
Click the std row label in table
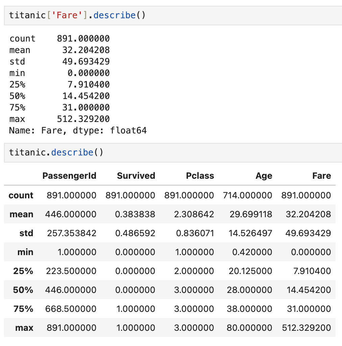click(x=26, y=233)
